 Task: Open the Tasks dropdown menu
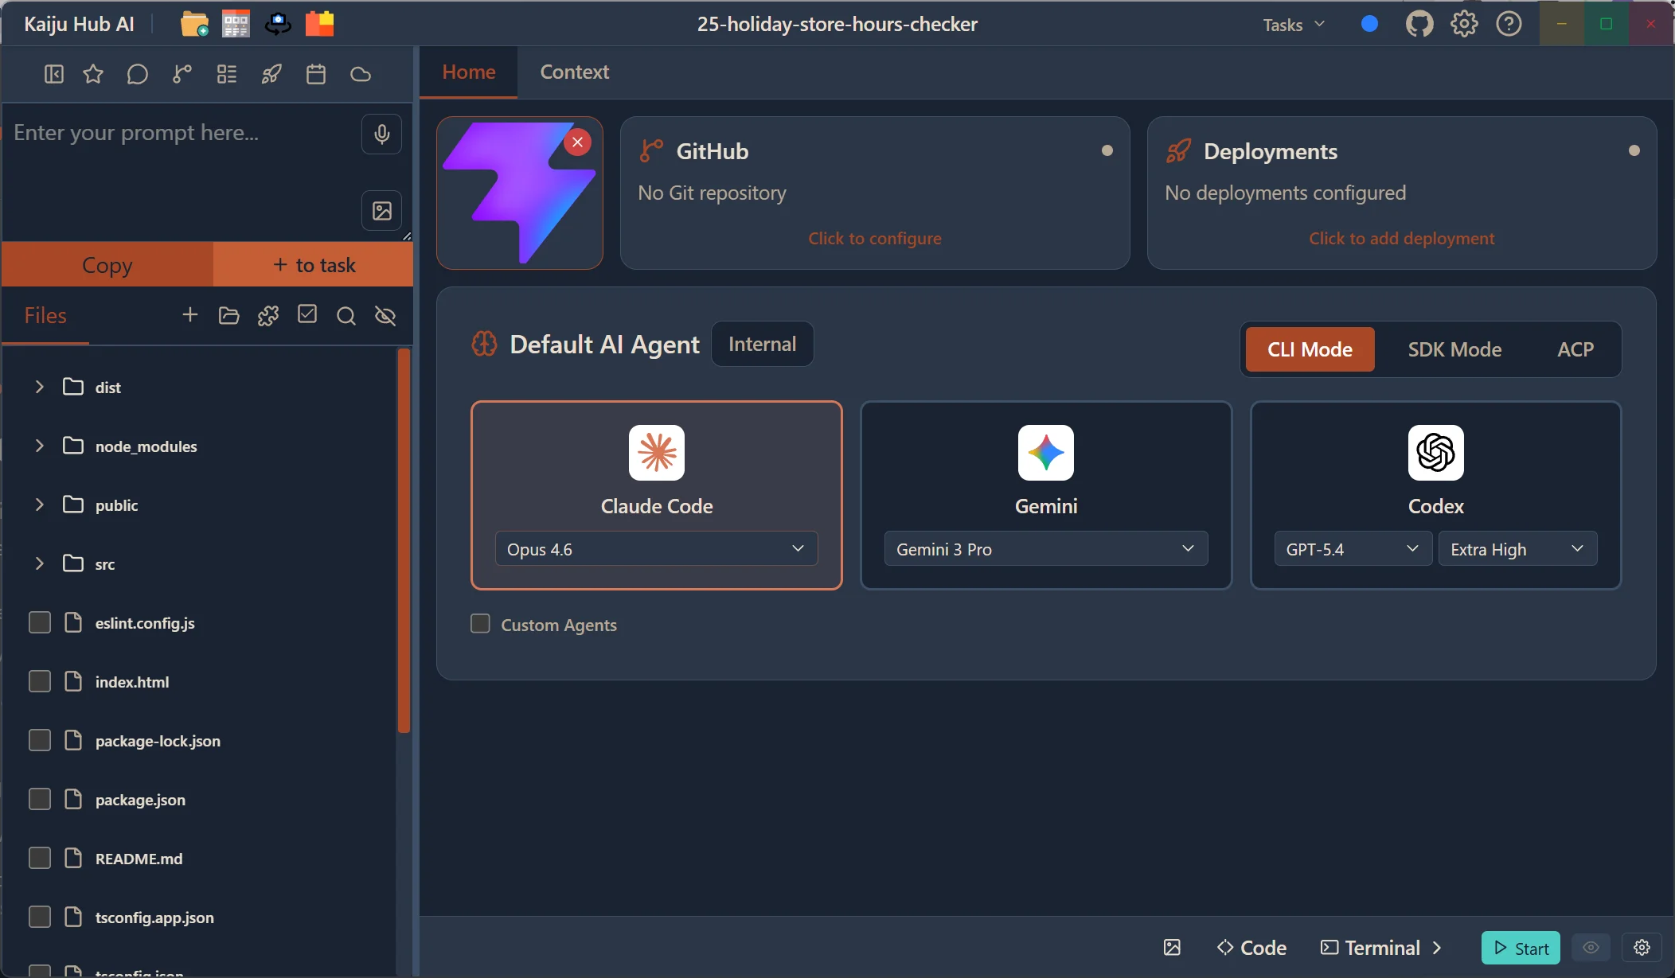[1294, 25]
